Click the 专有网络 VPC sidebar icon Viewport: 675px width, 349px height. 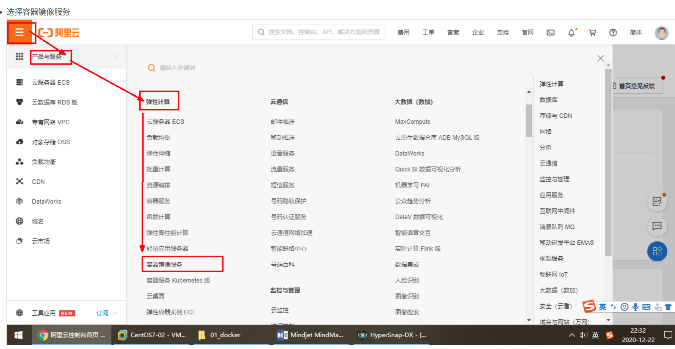pos(20,122)
